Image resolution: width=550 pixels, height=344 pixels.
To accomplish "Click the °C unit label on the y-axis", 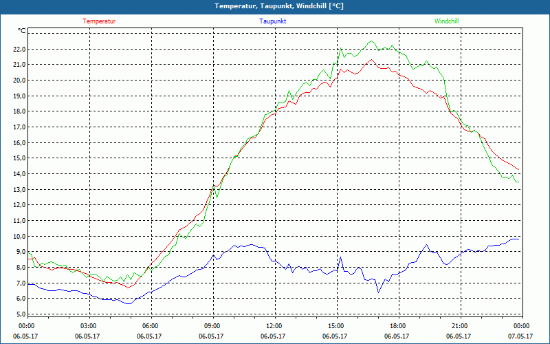I will [22, 31].
